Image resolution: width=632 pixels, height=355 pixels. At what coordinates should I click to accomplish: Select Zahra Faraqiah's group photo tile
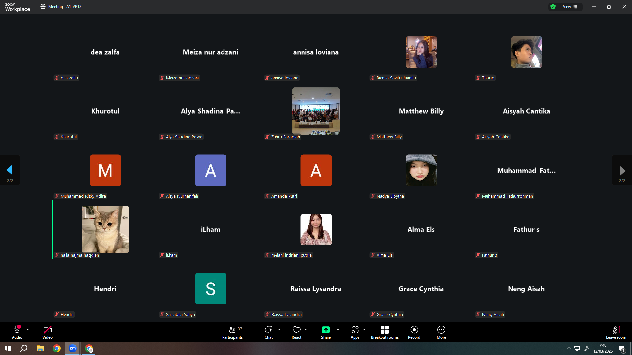[x=316, y=111]
